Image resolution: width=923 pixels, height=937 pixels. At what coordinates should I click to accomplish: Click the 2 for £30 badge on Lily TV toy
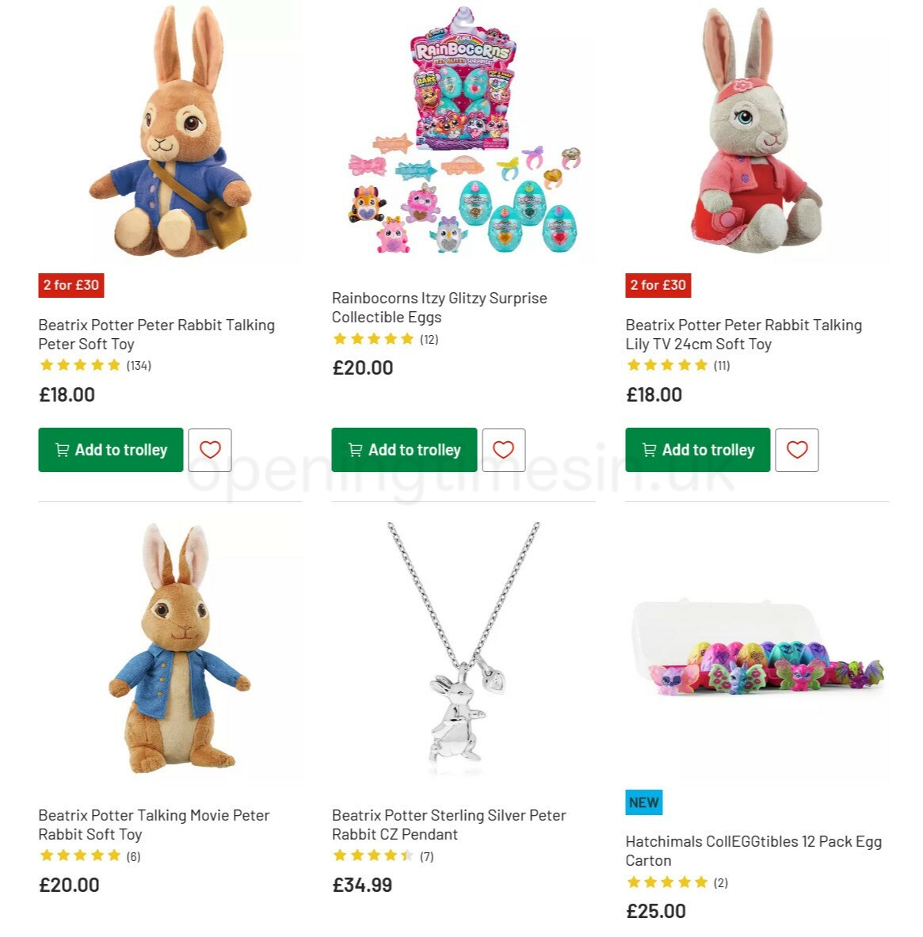pos(658,285)
